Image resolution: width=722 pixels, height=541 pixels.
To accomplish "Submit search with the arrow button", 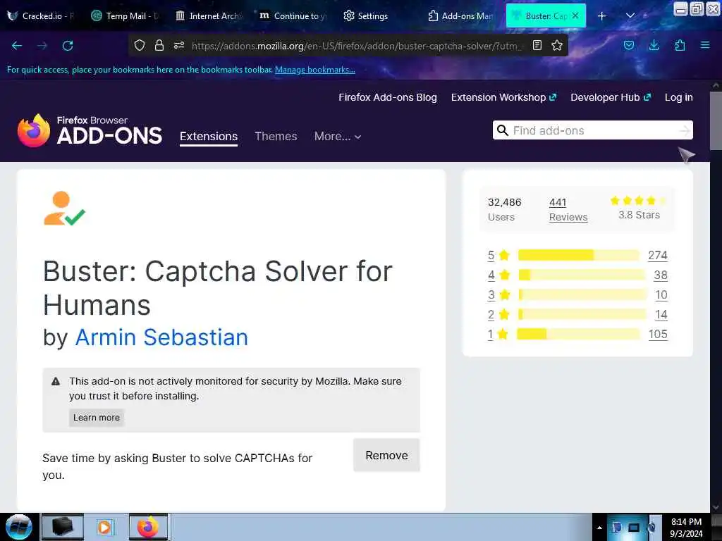I will 685,130.
